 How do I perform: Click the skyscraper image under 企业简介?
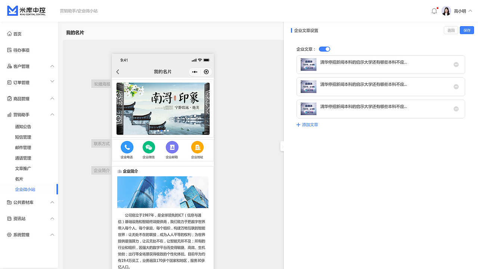163,192
